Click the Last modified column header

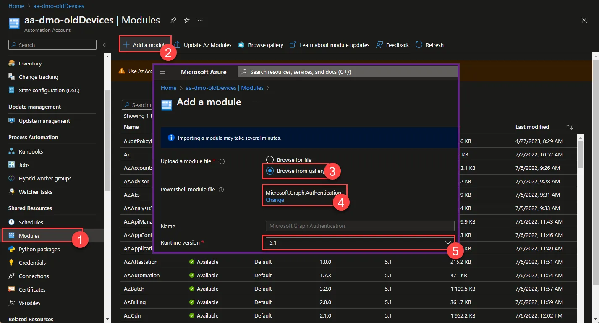pos(532,127)
